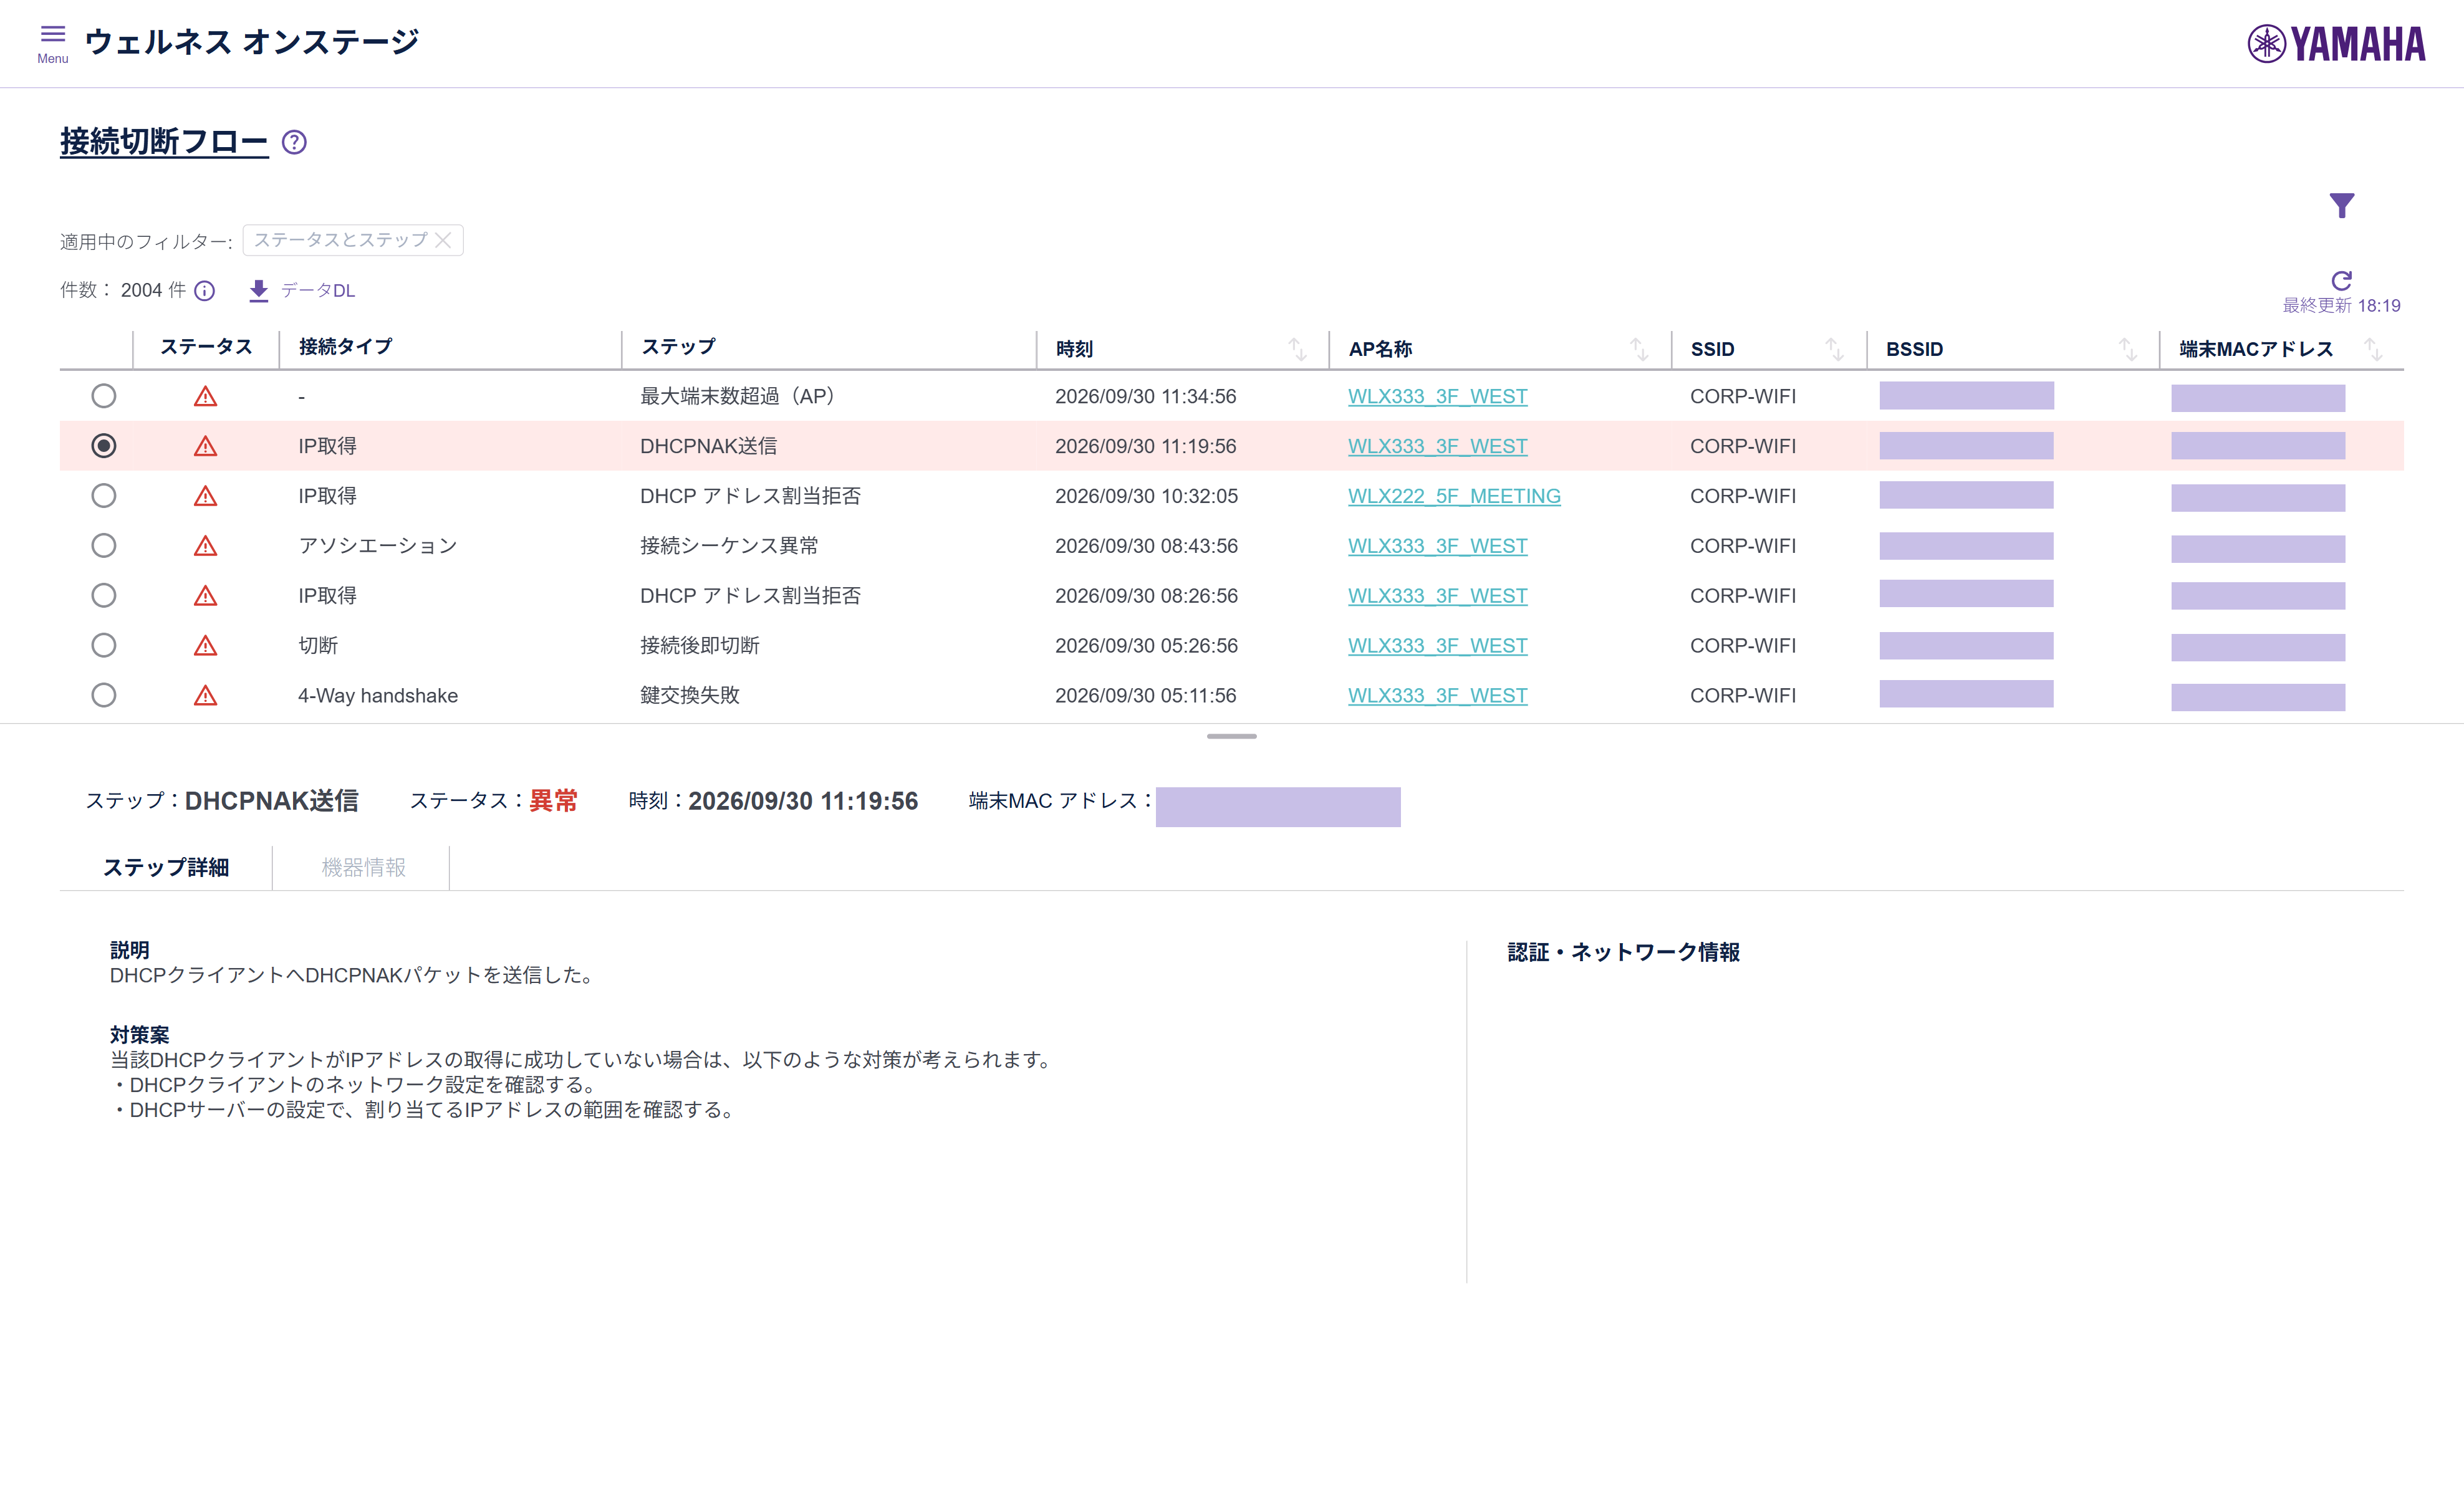Select the radio button for 最大端末数超過 row

click(104, 396)
